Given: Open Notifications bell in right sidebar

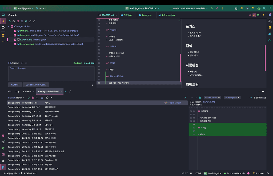Looking at the screenshot, I should coord(270,15).
